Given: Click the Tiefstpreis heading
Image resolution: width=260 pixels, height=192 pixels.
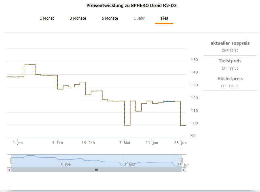Looking at the screenshot, I should (x=230, y=61).
